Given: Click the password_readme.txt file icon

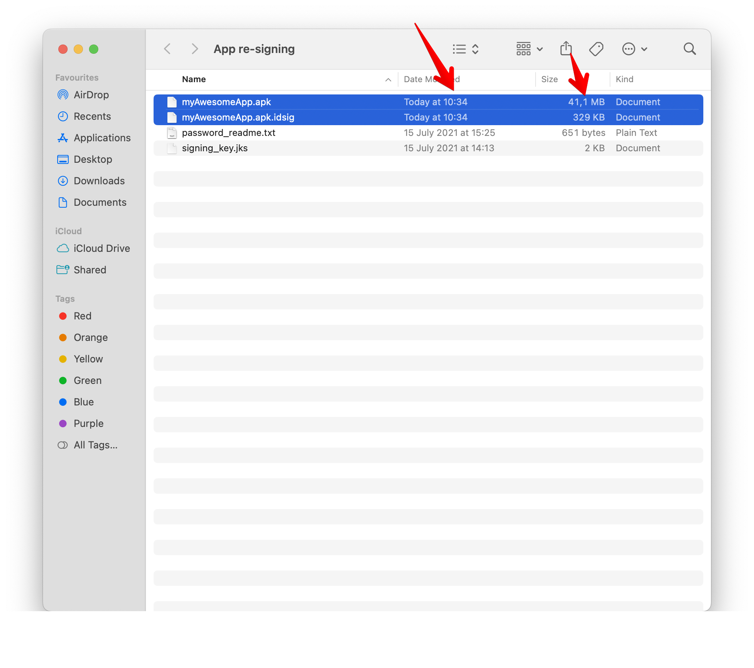Looking at the screenshot, I should [x=172, y=133].
